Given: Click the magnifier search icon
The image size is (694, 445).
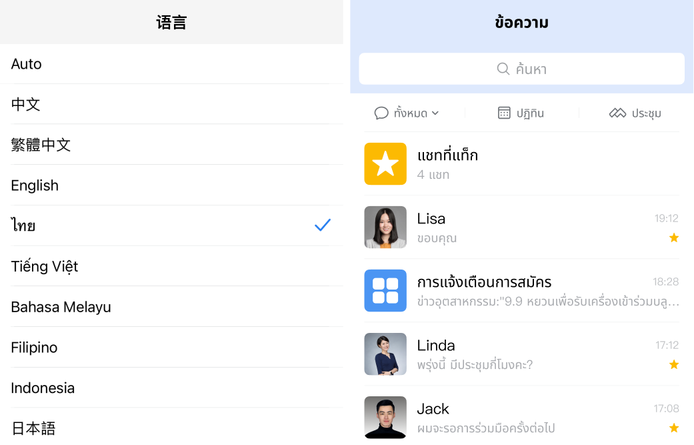Looking at the screenshot, I should pos(503,69).
